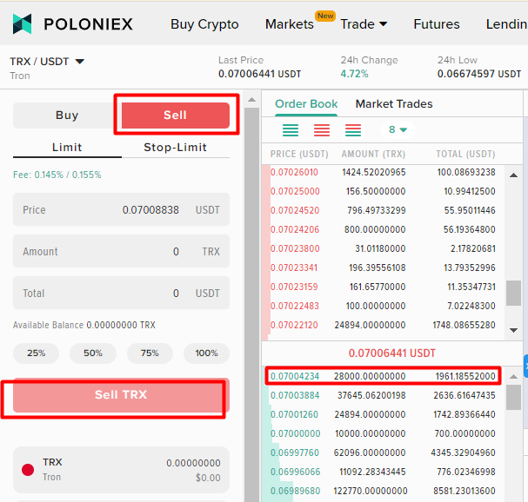Set amount to 100% of balance
Viewport: 528px width, 502px height.
pyautogui.click(x=206, y=353)
